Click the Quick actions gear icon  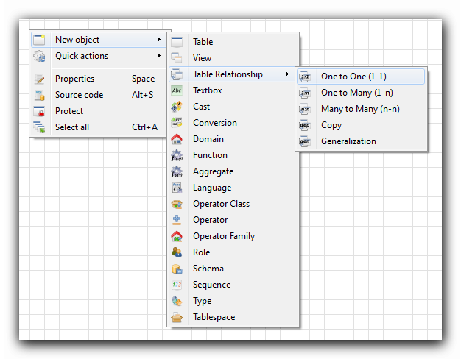[x=39, y=56]
